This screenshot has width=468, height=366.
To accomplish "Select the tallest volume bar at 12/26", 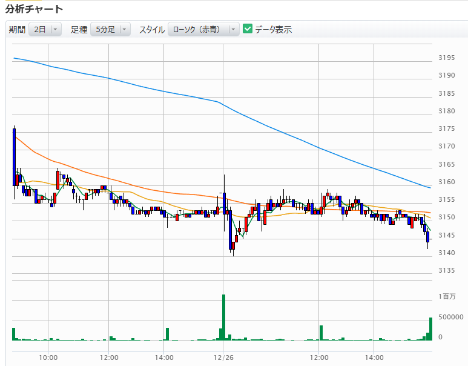I will pos(223,317).
